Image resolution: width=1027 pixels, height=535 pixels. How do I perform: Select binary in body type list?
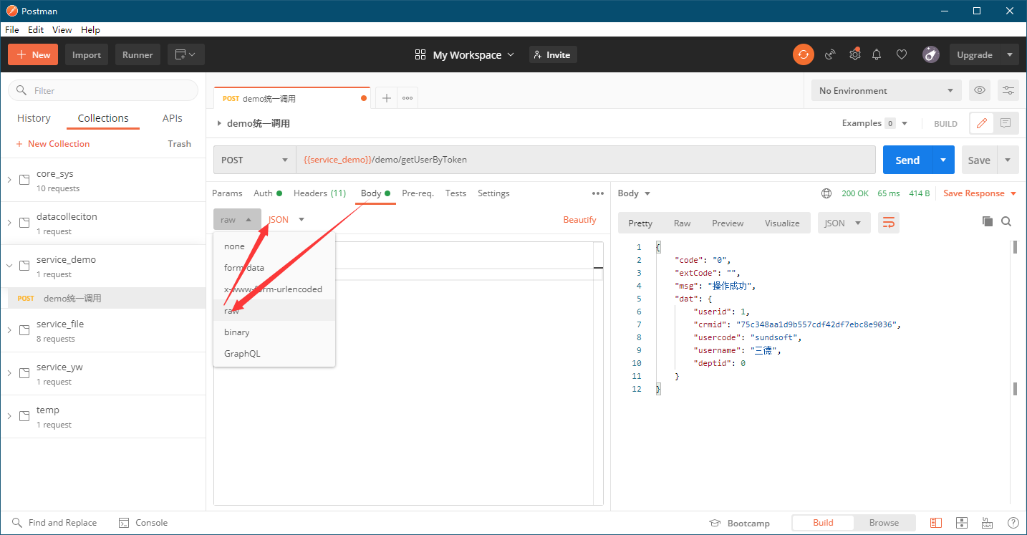click(274, 332)
